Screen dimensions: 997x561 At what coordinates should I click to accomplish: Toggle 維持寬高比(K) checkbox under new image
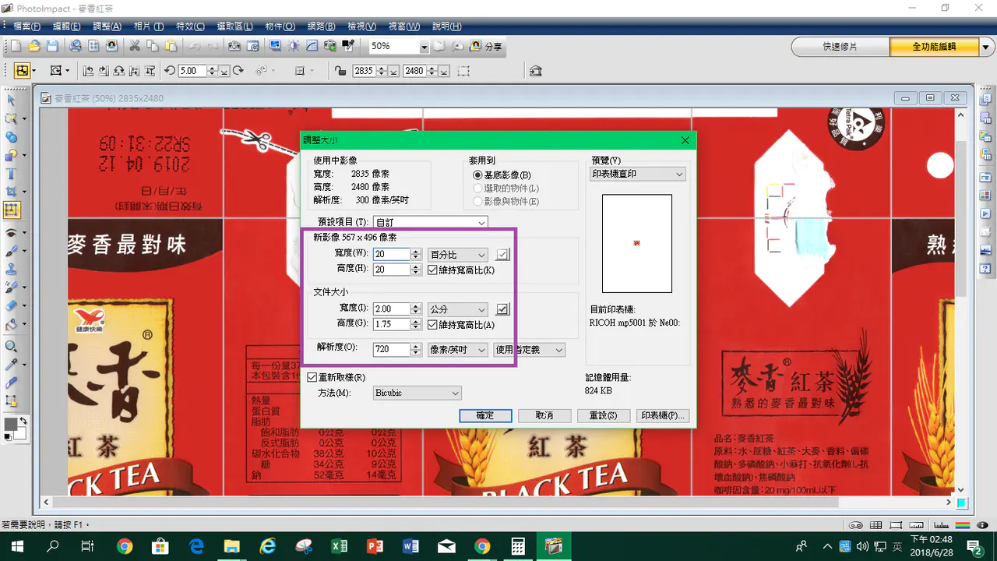433,270
